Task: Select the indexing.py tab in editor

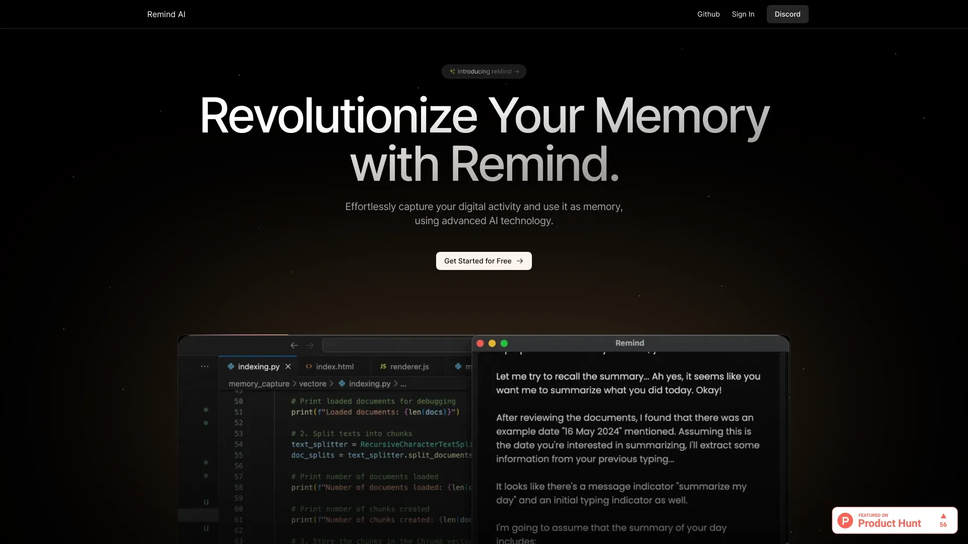Action: click(259, 366)
